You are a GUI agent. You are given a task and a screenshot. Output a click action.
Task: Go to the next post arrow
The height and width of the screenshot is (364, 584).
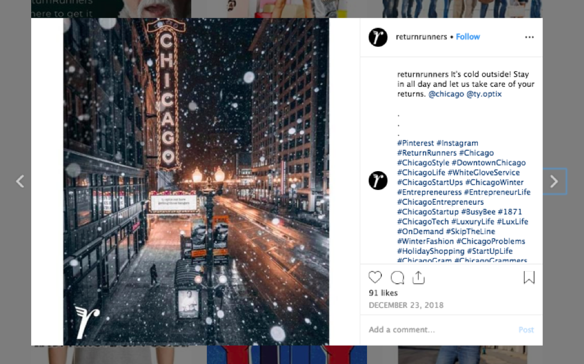click(x=554, y=181)
